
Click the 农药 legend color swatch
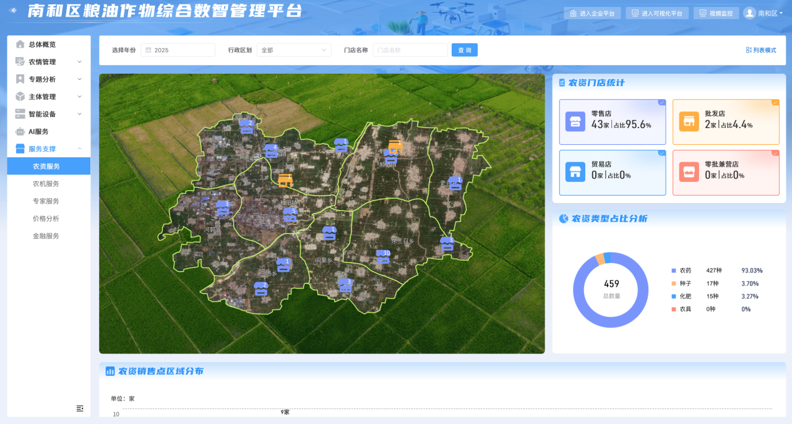(674, 270)
